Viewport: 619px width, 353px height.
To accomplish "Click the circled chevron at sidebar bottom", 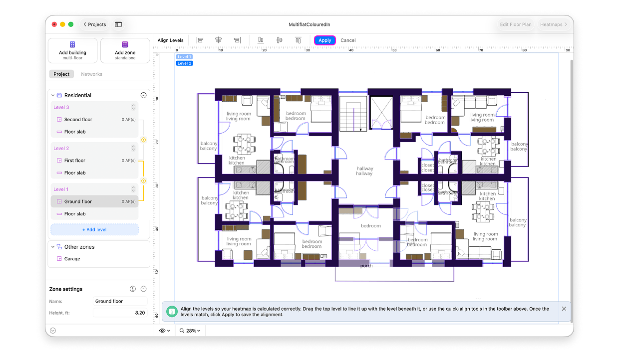I will [x=53, y=331].
